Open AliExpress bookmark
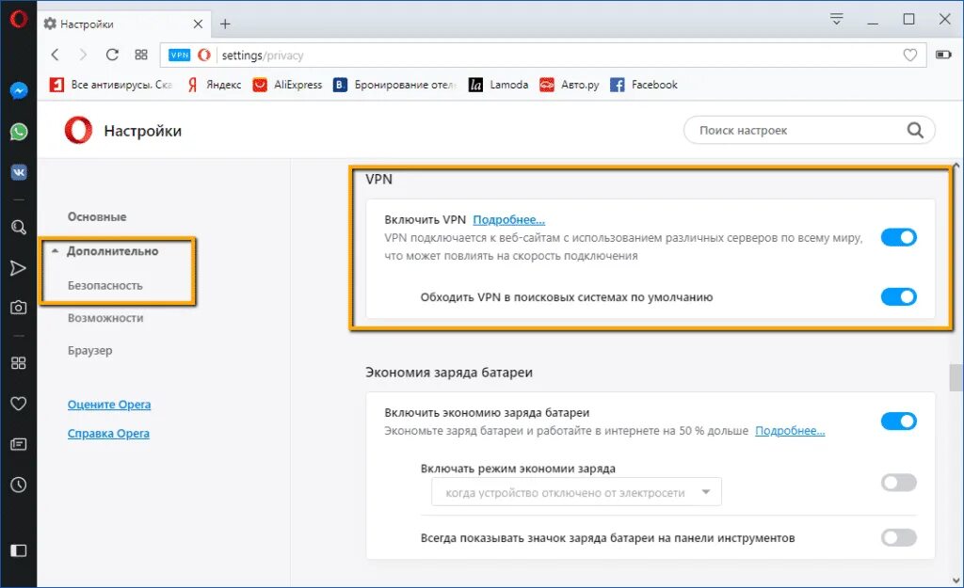Image resolution: width=964 pixels, height=588 pixels. (x=288, y=85)
